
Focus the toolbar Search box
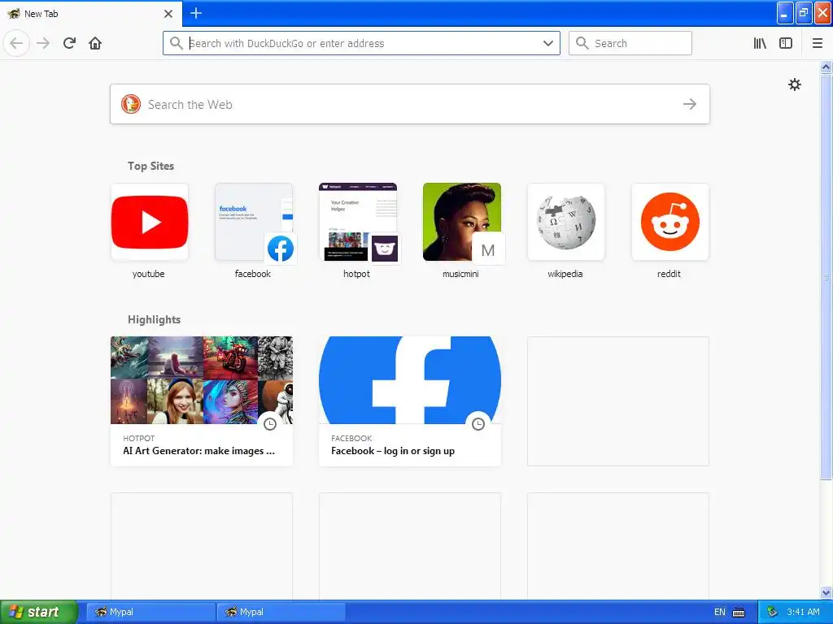[x=630, y=43]
